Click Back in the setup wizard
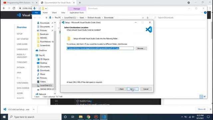This screenshot has height=120, width=213. 121,89
